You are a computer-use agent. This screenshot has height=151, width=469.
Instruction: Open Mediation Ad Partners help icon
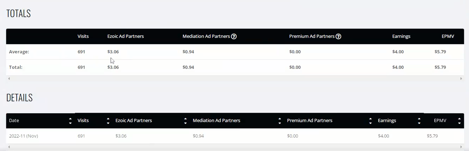234,36
